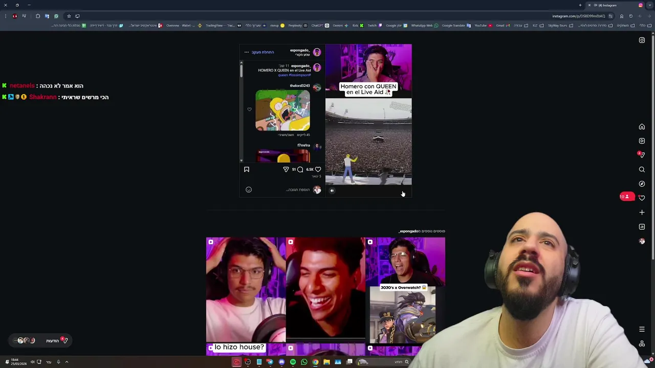
Task: Open the ChatGPT bookmark
Action: pos(320,26)
